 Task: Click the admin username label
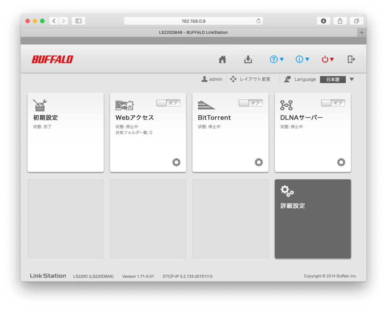pos(216,79)
